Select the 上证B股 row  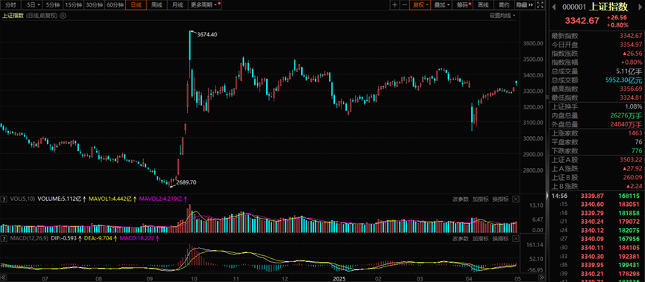click(597, 177)
